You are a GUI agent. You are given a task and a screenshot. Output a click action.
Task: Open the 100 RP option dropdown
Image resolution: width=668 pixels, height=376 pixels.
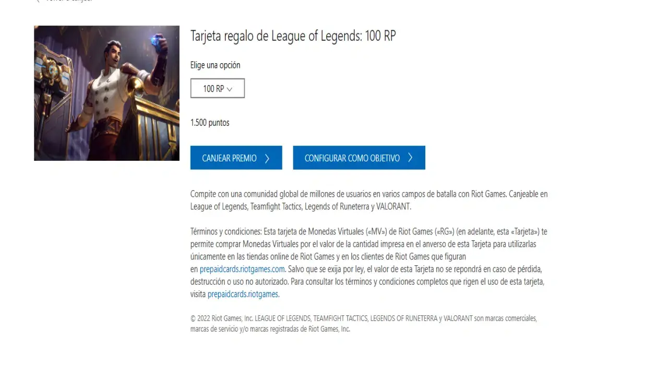click(x=218, y=88)
